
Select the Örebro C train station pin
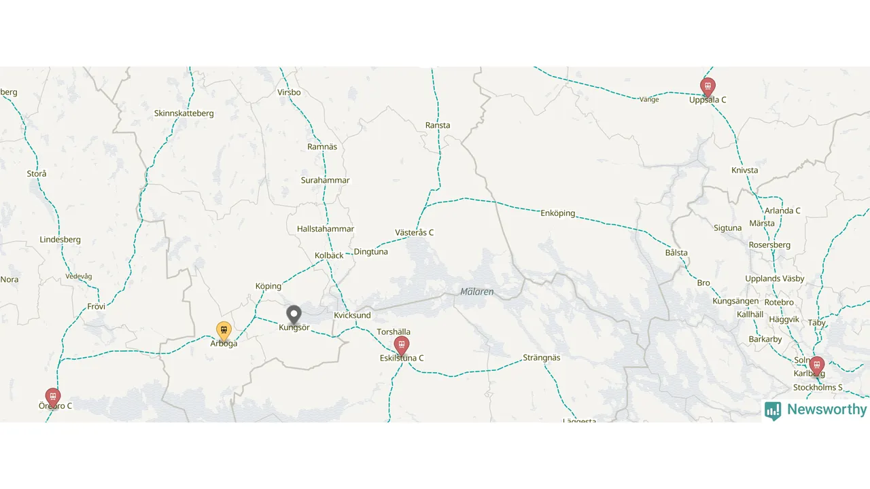point(52,397)
